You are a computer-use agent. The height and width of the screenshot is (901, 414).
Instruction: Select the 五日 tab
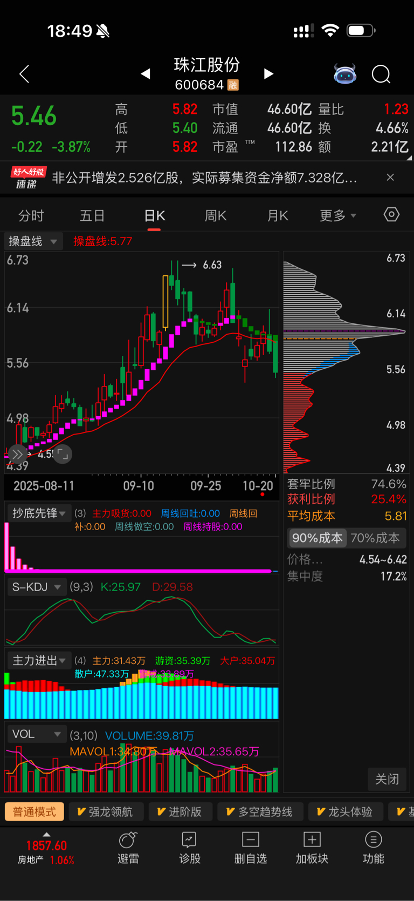click(92, 216)
